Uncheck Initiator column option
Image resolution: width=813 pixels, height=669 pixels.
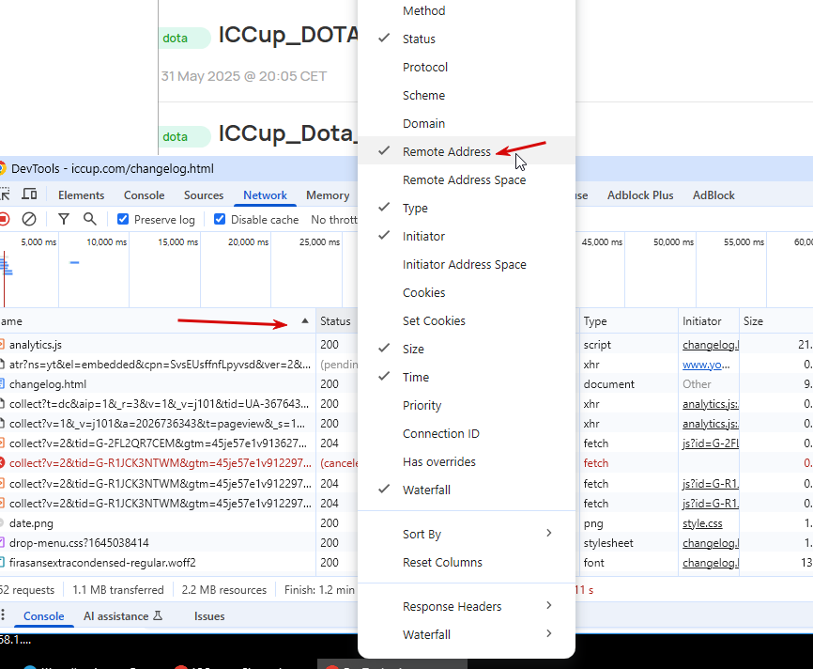click(x=467, y=236)
